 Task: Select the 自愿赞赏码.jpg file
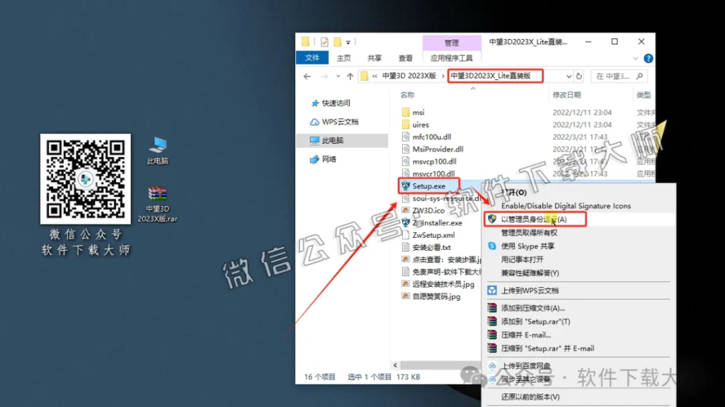[x=436, y=297]
